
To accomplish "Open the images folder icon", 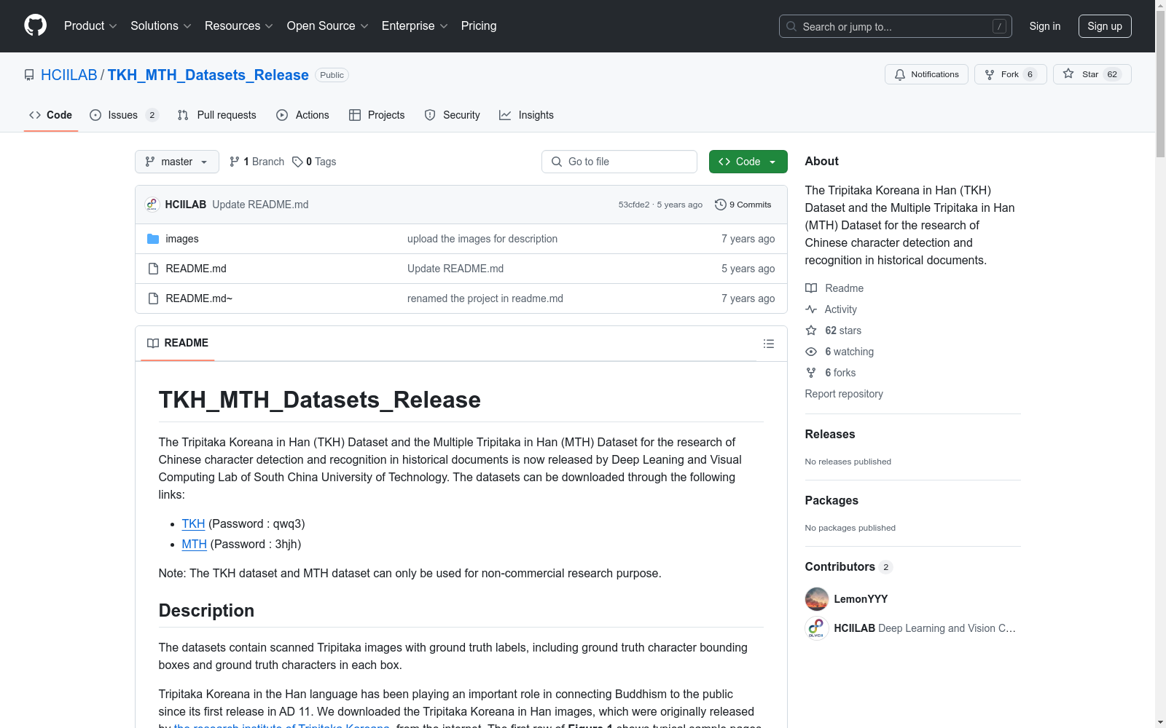I will (x=153, y=239).
